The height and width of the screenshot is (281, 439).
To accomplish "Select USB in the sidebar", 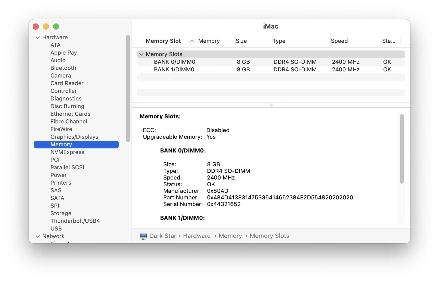I will (x=56, y=229).
